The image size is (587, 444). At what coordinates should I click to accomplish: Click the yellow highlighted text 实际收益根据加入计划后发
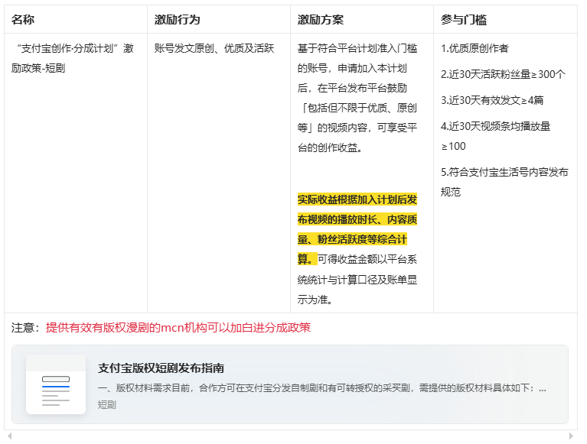[357, 199]
